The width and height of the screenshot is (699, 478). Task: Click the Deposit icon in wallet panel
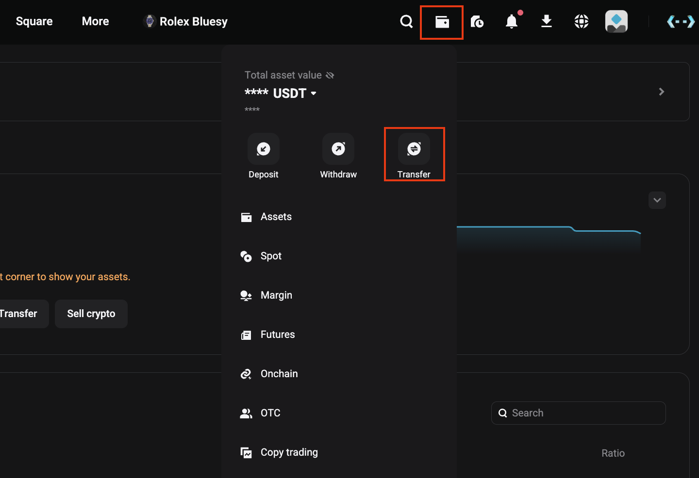(x=264, y=149)
